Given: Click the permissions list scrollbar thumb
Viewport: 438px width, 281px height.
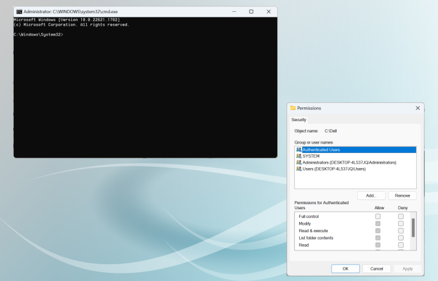Looking at the screenshot, I should [413, 228].
